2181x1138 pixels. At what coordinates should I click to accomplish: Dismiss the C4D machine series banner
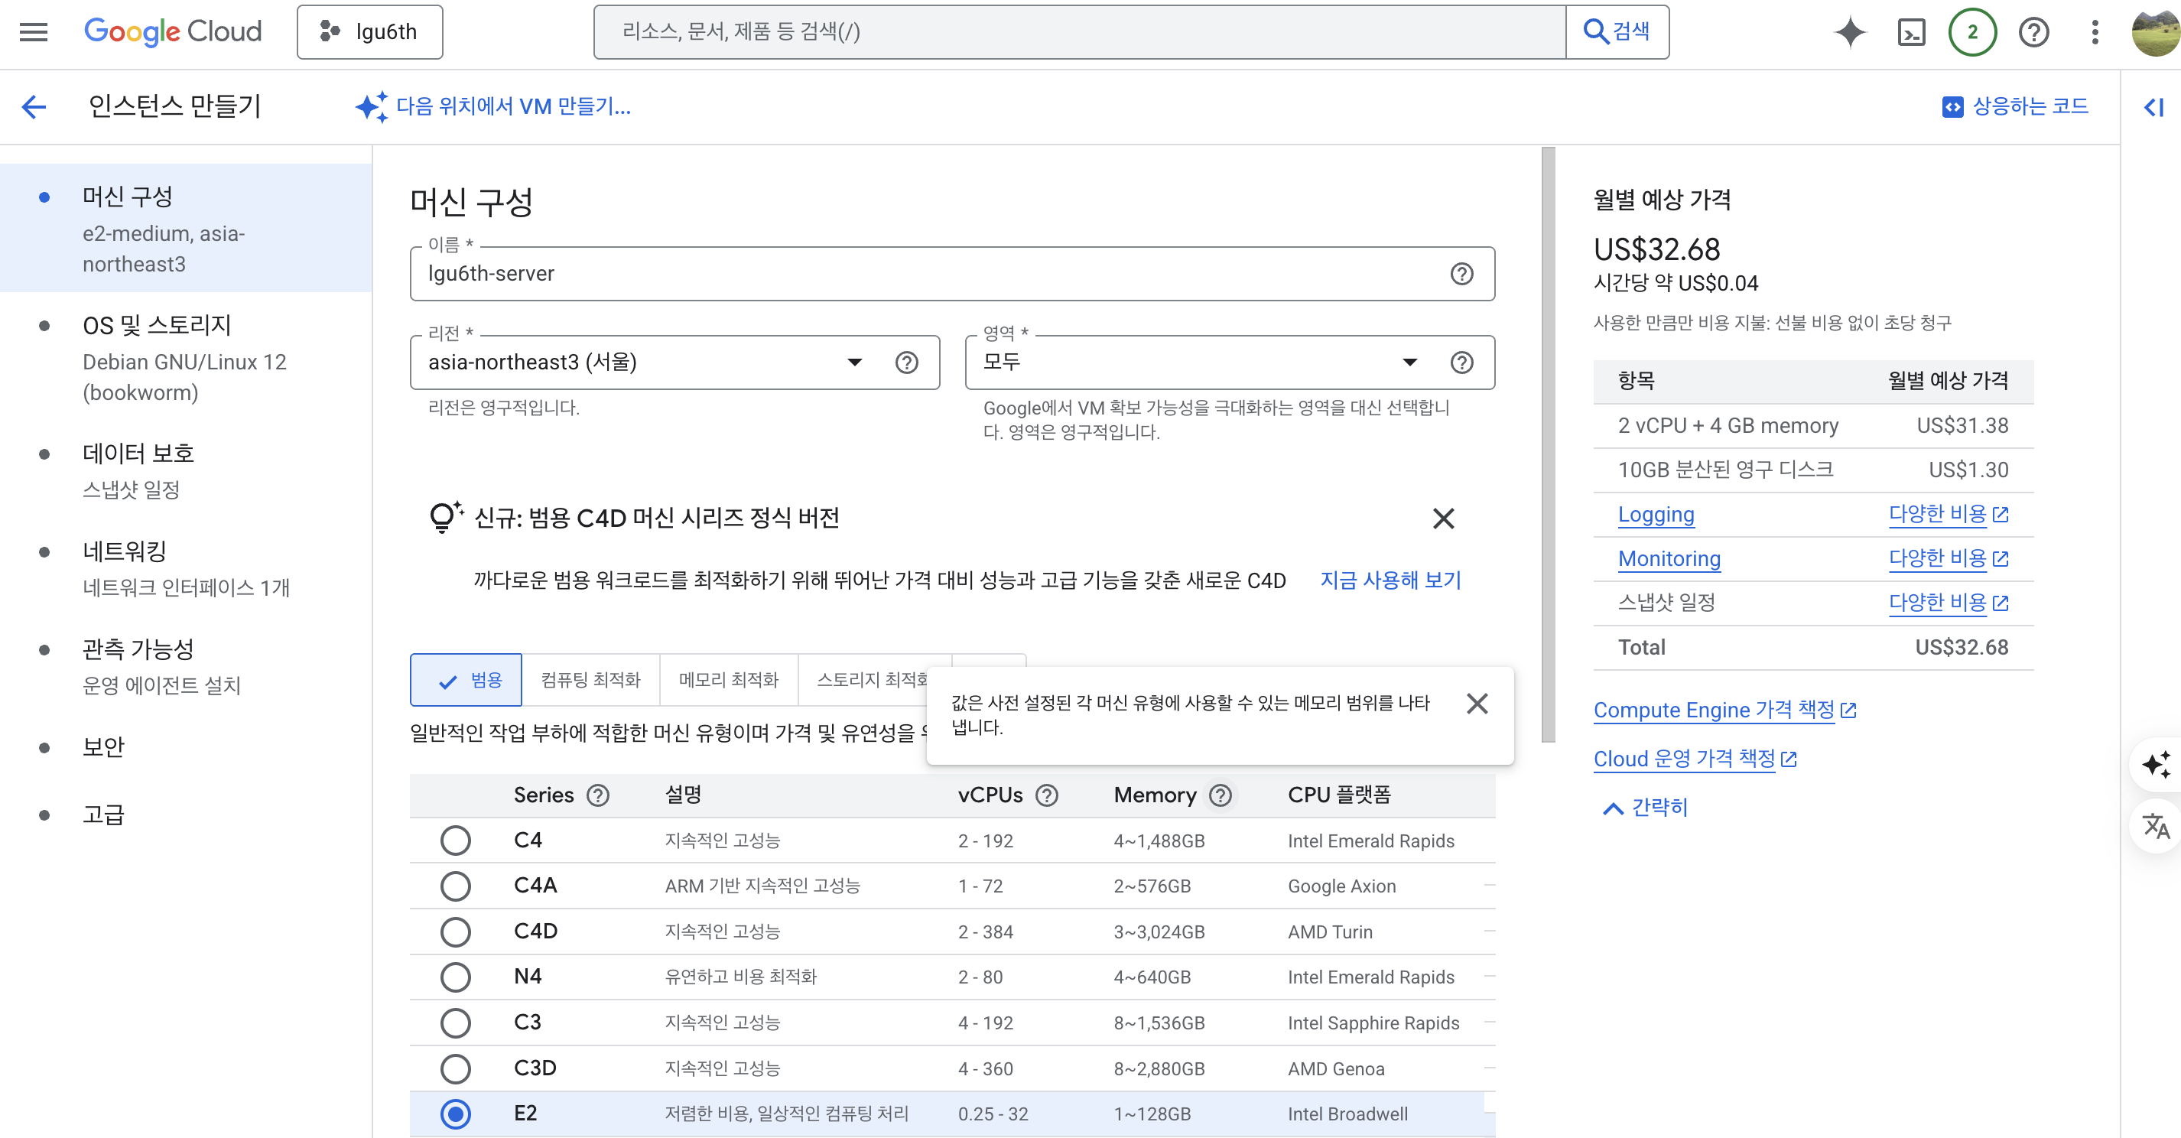tap(1444, 519)
